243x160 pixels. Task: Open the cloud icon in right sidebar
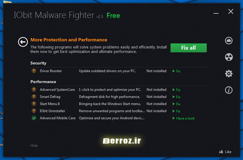(228, 41)
